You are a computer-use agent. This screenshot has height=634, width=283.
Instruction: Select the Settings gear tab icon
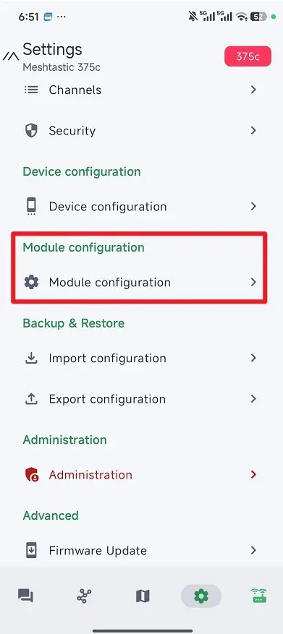pyautogui.click(x=200, y=596)
